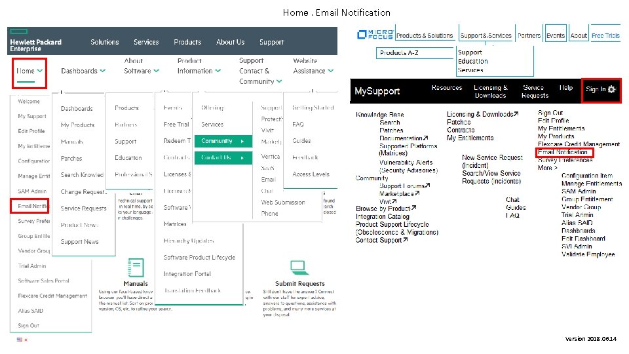
Task: Click the Manuals document icon
Action: 136,267
